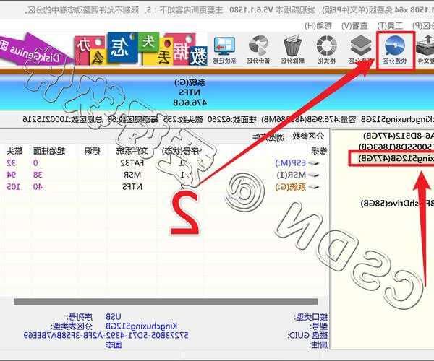
Task: Select disk entry ending 8D512(477GB)
Action: point(399,136)
